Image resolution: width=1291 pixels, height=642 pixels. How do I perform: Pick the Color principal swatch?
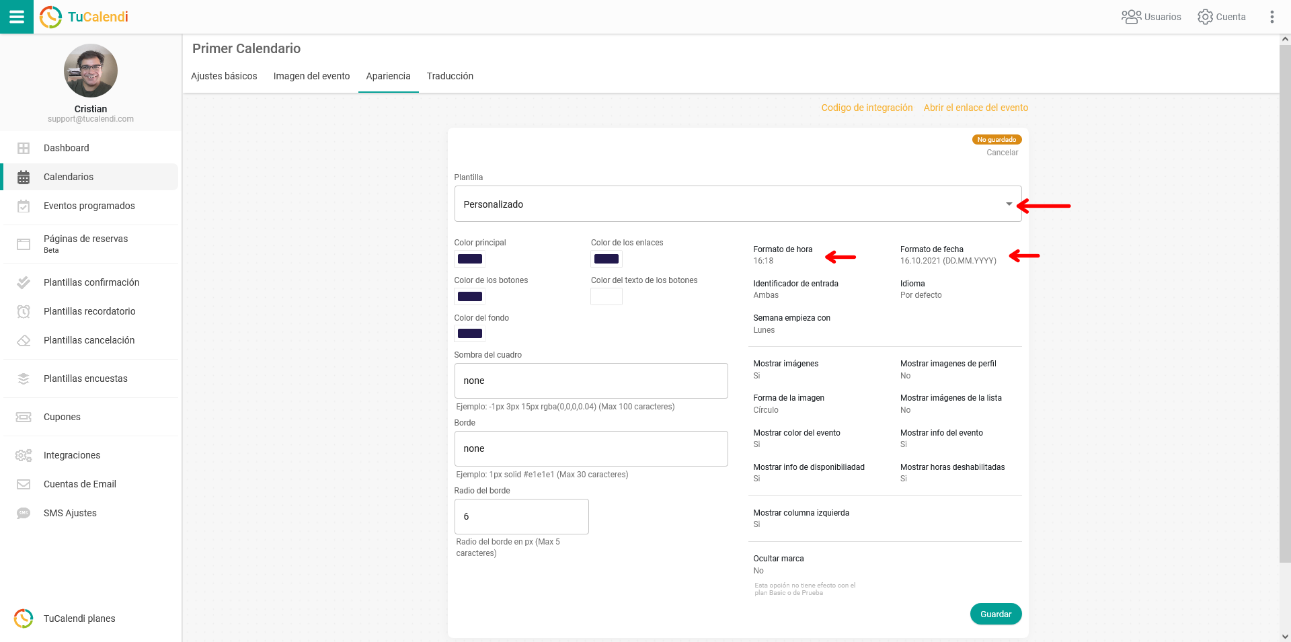[x=470, y=259]
